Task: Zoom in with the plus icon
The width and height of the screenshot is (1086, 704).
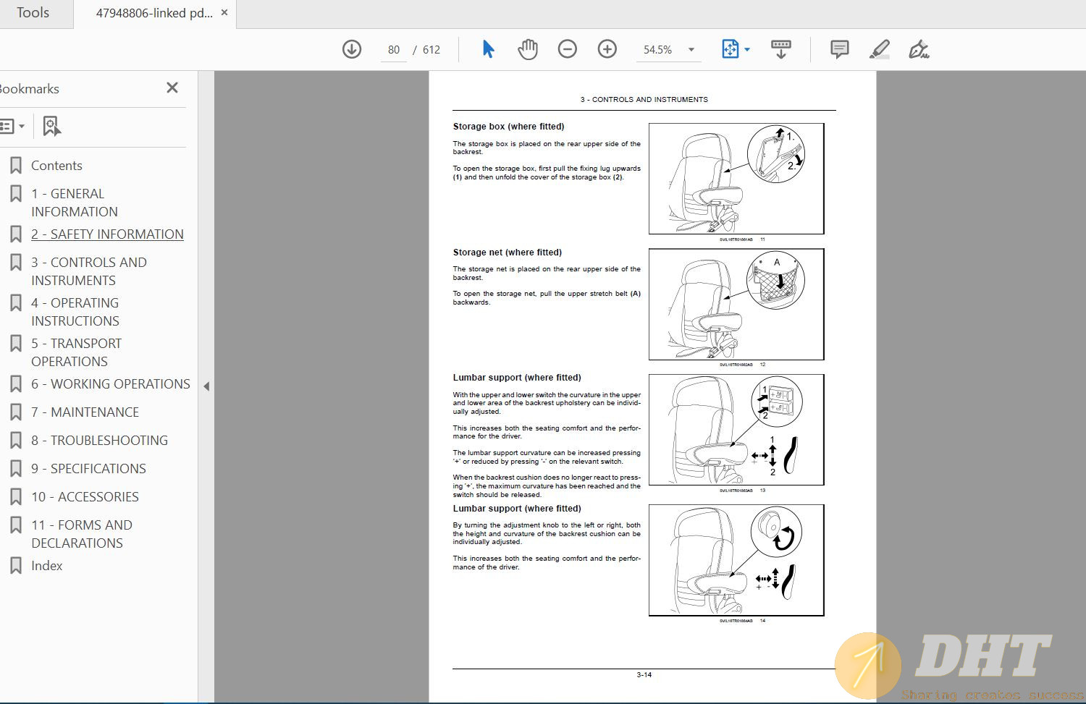Action: pos(607,49)
